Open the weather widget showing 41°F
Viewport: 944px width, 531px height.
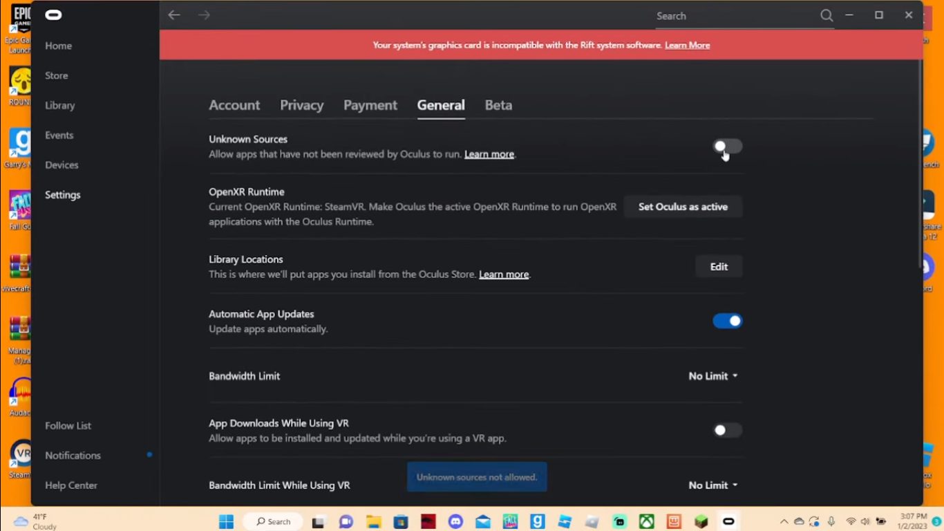tap(35, 521)
